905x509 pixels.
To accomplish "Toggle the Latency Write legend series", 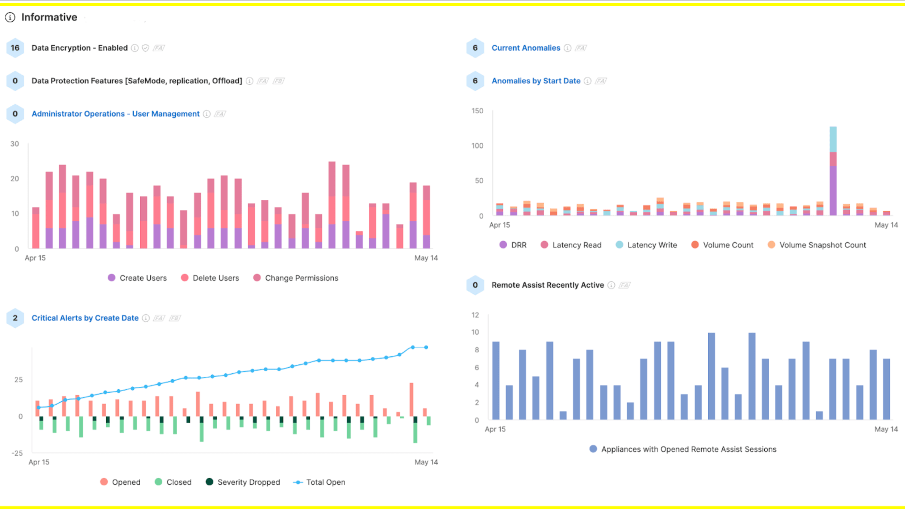I will tap(647, 245).
